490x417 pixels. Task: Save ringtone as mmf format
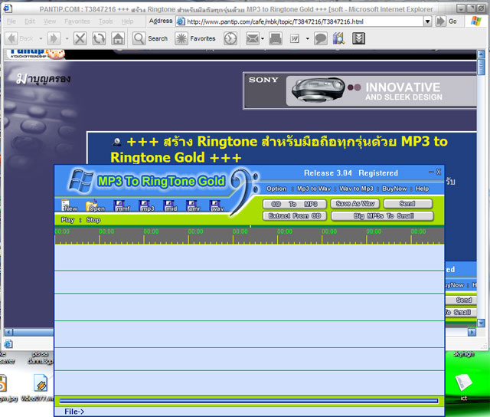(x=122, y=206)
